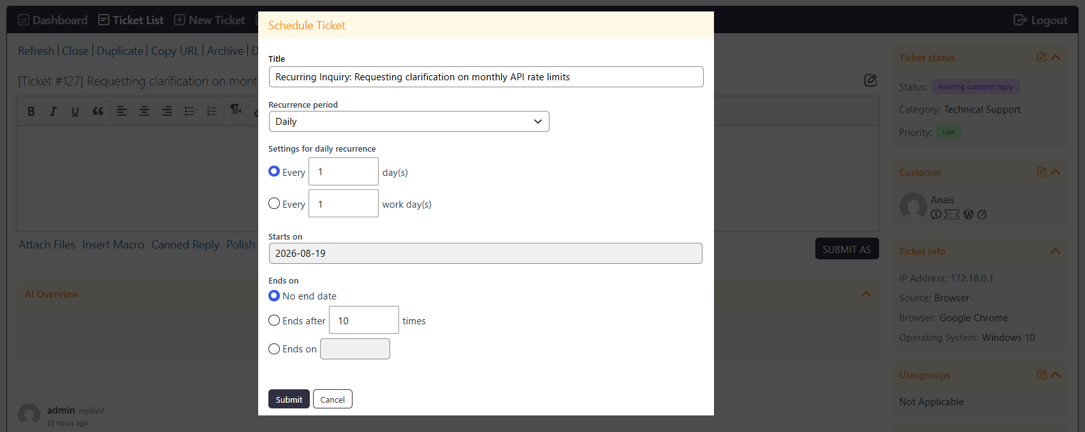Image resolution: width=1085 pixels, height=432 pixels.
Task: Click admin avatar in reply thread
Action: (x=29, y=414)
